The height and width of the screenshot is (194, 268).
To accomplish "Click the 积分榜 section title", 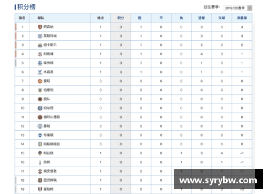I will click(26, 7).
